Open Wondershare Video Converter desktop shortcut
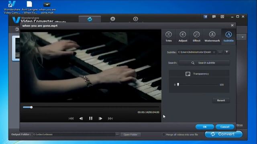The image size is (257, 144). coord(12,7)
